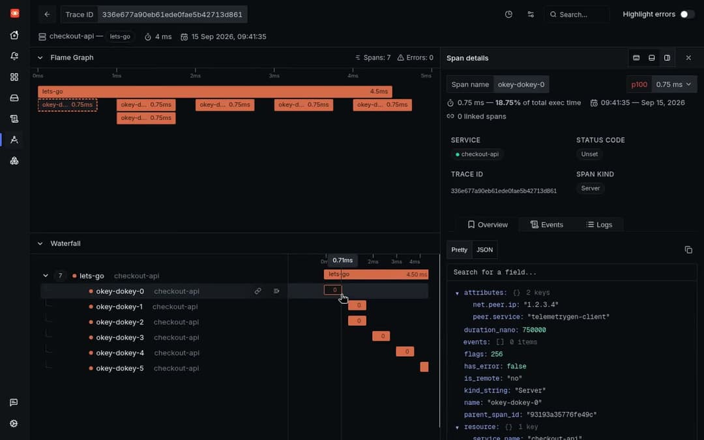Collapse the lets-go span tree row
The image size is (704, 440).
(46, 276)
